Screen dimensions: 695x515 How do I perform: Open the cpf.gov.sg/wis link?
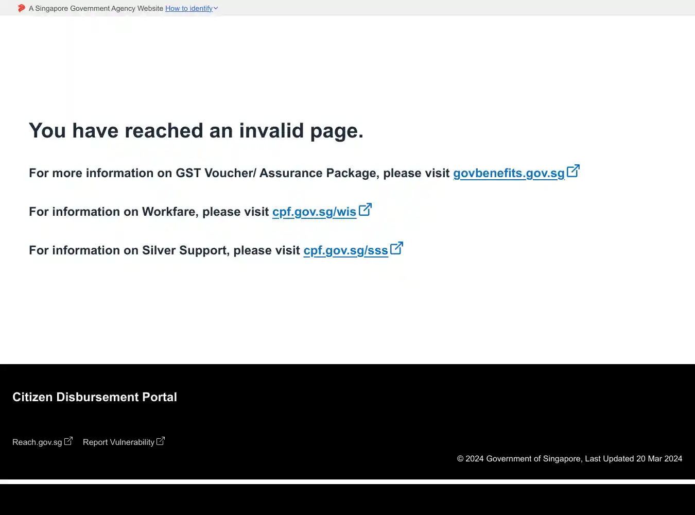pyautogui.click(x=314, y=212)
